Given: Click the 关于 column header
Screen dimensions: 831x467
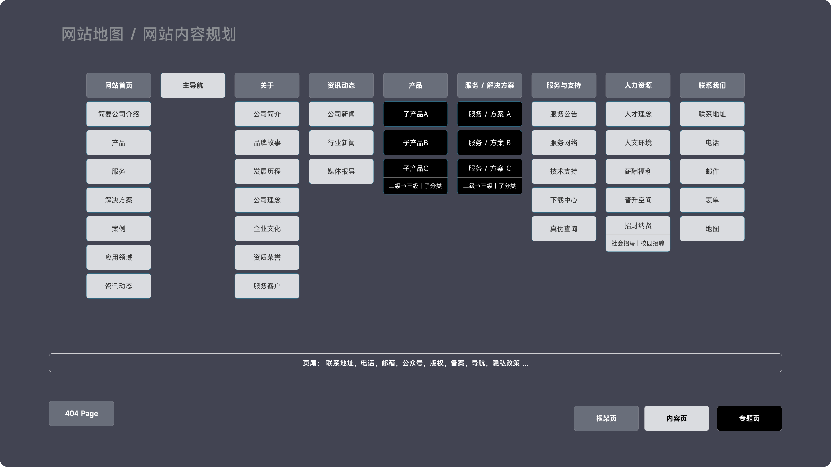Looking at the screenshot, I should tap(267, 85).
